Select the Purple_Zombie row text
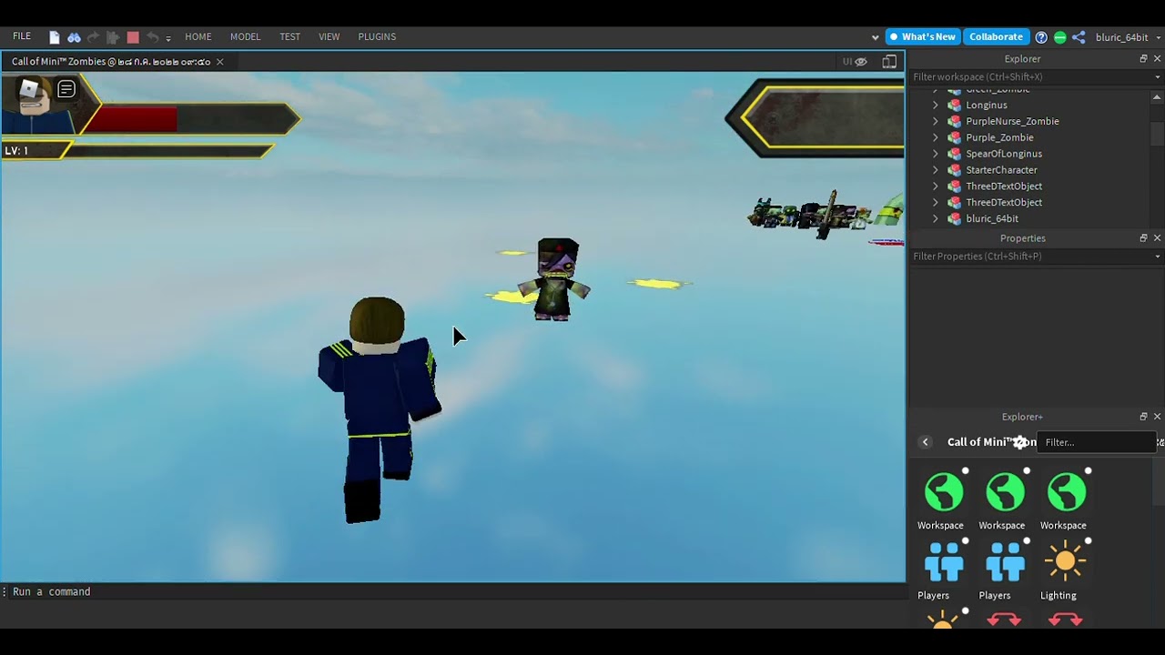The height and width of the screenshot is (655, 1165). 999,138
